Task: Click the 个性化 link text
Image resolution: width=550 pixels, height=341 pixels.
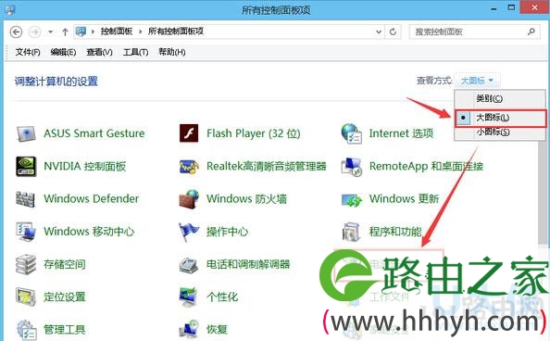Action: coord(222,297)
